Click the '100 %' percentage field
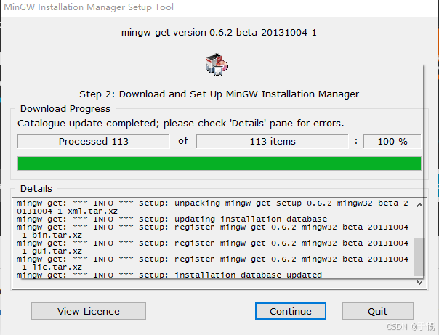Image resolution: width=439 pixels, height=335 pixels. coord(392,141)
